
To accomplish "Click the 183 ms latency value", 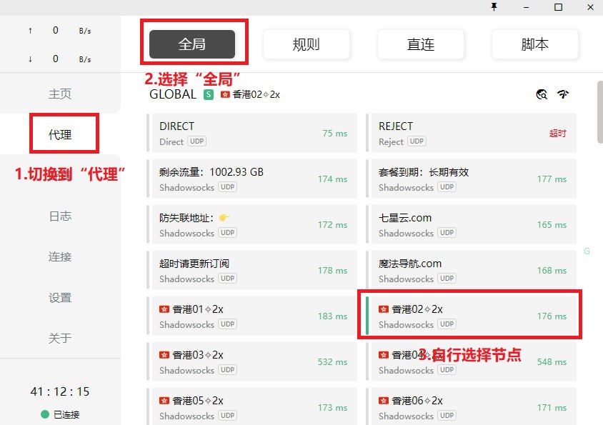I will click(x=333, y=316).
